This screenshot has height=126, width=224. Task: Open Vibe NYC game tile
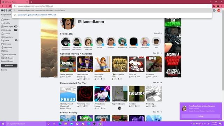120,64
